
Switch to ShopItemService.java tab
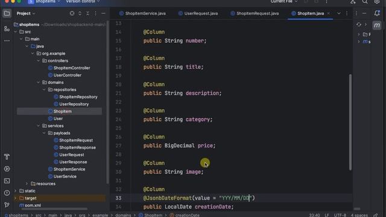coord(142,13)
